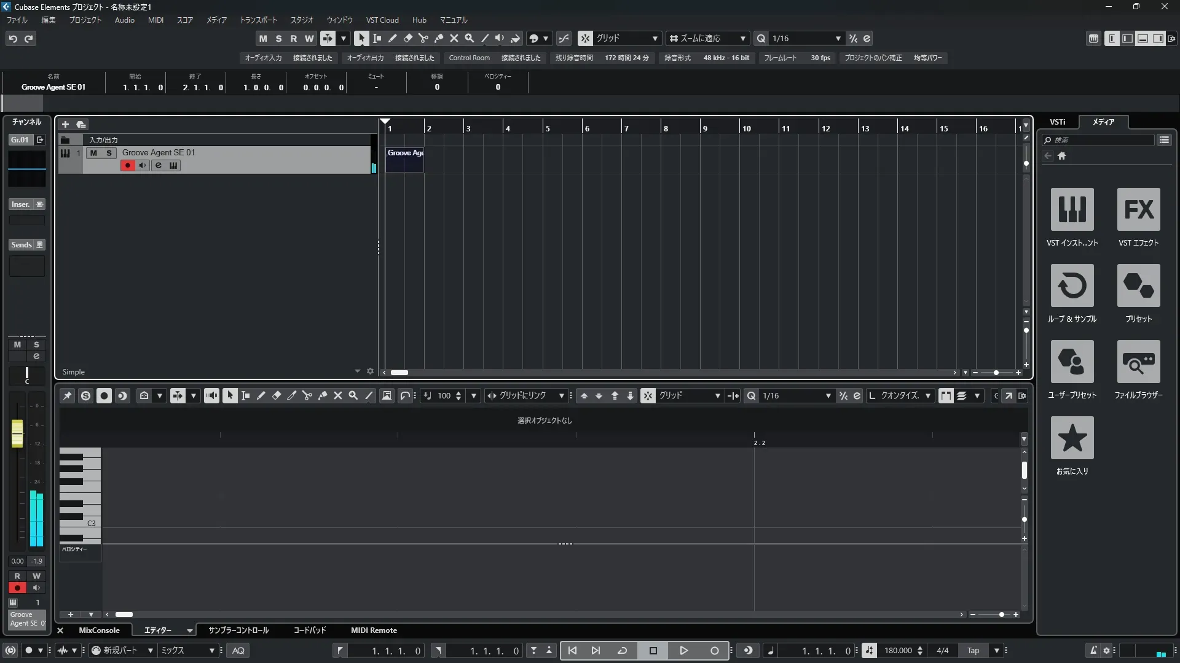Screen dimensions: 1180x663
Task: Select the Eraser tool in the top toolbar
Action: click(x=407, y=38)
